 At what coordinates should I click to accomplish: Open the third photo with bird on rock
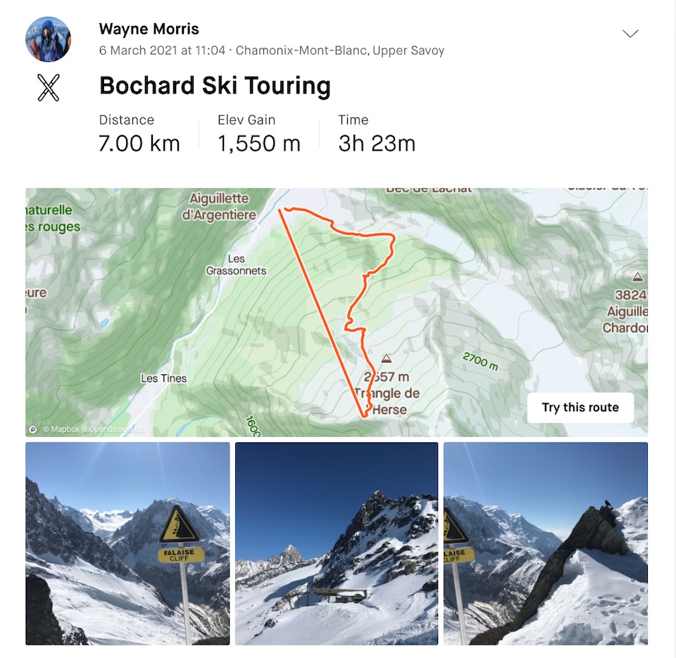[545, 543]
